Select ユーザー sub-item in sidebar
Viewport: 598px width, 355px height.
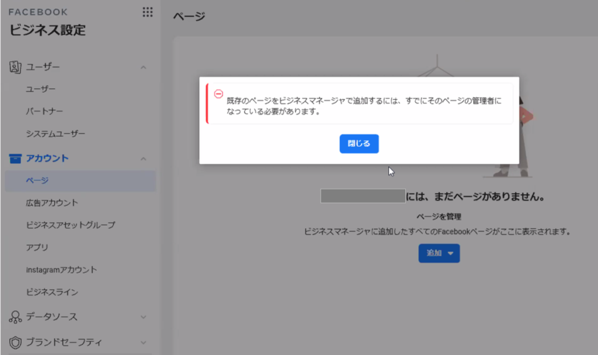(x=40, y=89)
